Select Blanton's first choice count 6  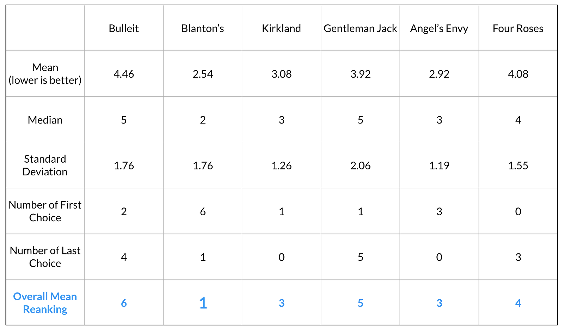coord(203,211)
